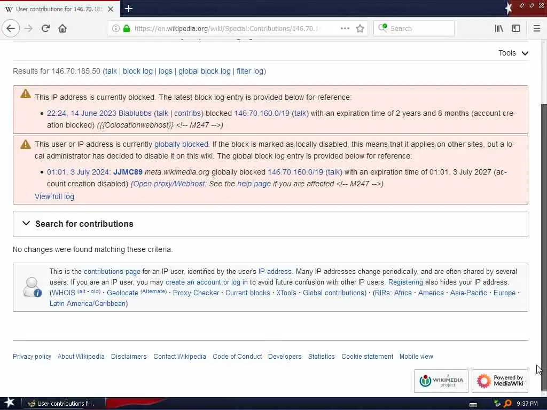This screenshot has height=410, width=547.
Task: Open the global block log link
Action: coord(205,71)
